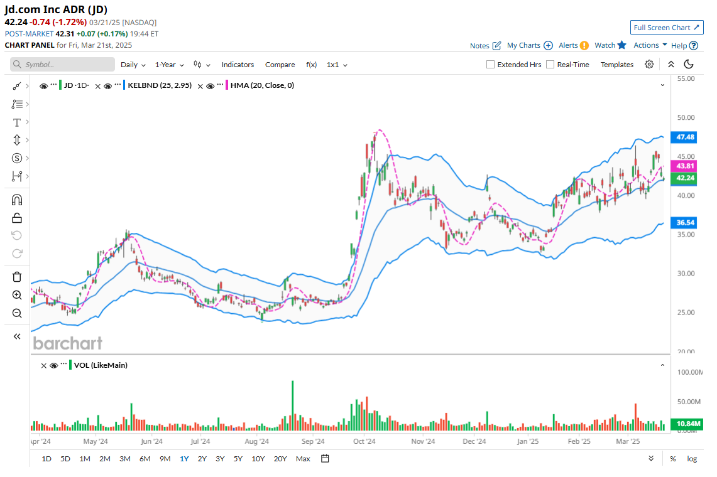Screen dimensions: 717x477
Task: Open the date range calendar icon
Action: [x=325, y=459]
